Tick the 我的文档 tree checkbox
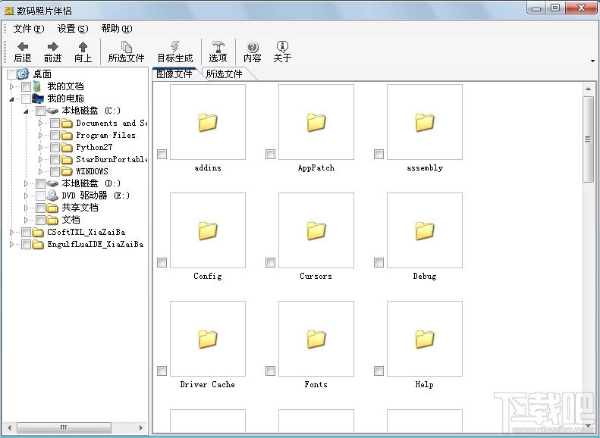 [26, 86]
